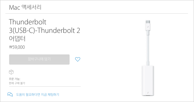Screen dimensions: 194x102
Task: Click the Thunderbolt logo on the USB-C plug
Action: 148,27
